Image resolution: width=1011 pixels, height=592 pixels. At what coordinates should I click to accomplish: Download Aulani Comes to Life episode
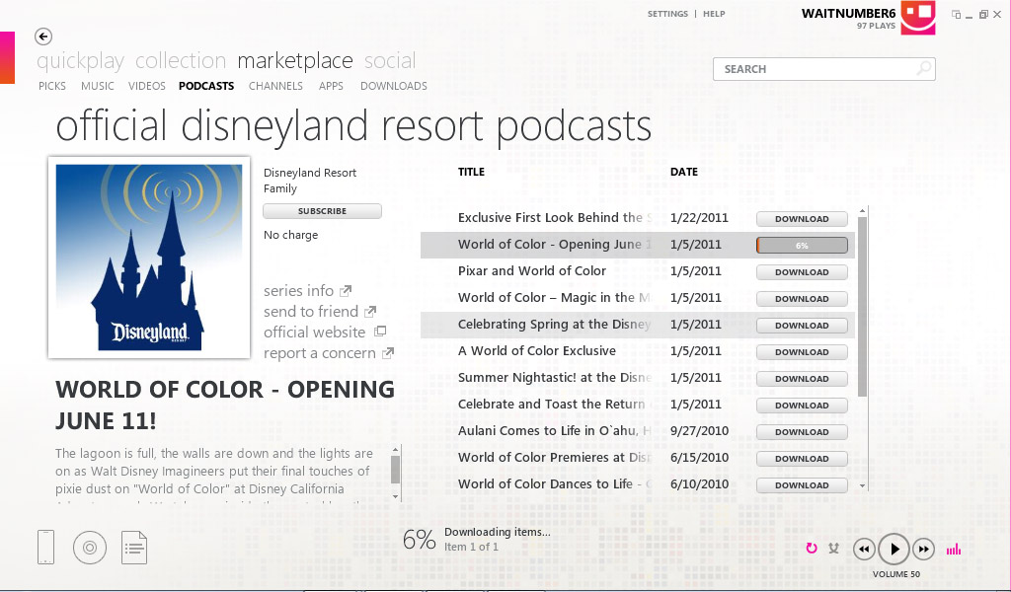[802, 431]
